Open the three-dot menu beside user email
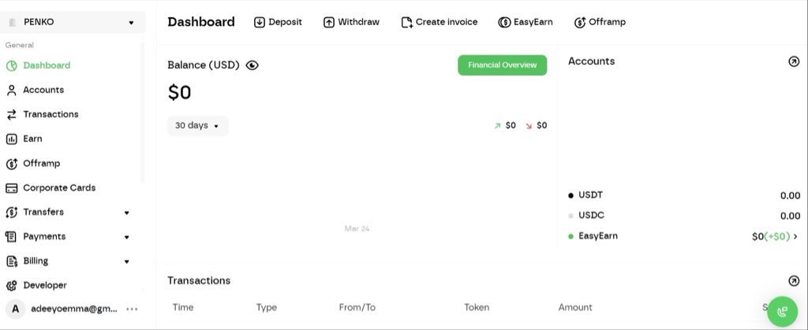 click(x=132, y=309)
